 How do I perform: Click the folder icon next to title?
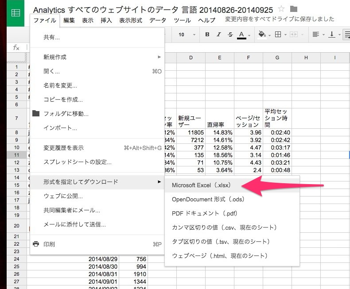click(294, 9)
